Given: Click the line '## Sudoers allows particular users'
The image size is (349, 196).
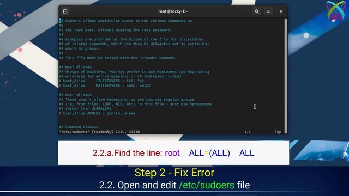Looking at the screenshot, I should click(x=125, y=21).
